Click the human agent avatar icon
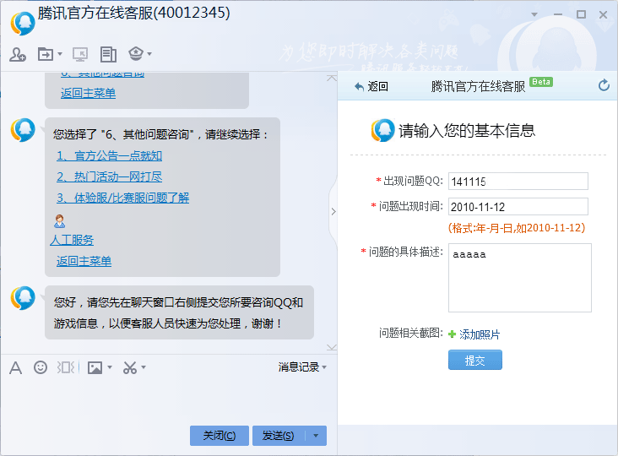The width and height of the screenshot is (618, 456). [59, 221]
